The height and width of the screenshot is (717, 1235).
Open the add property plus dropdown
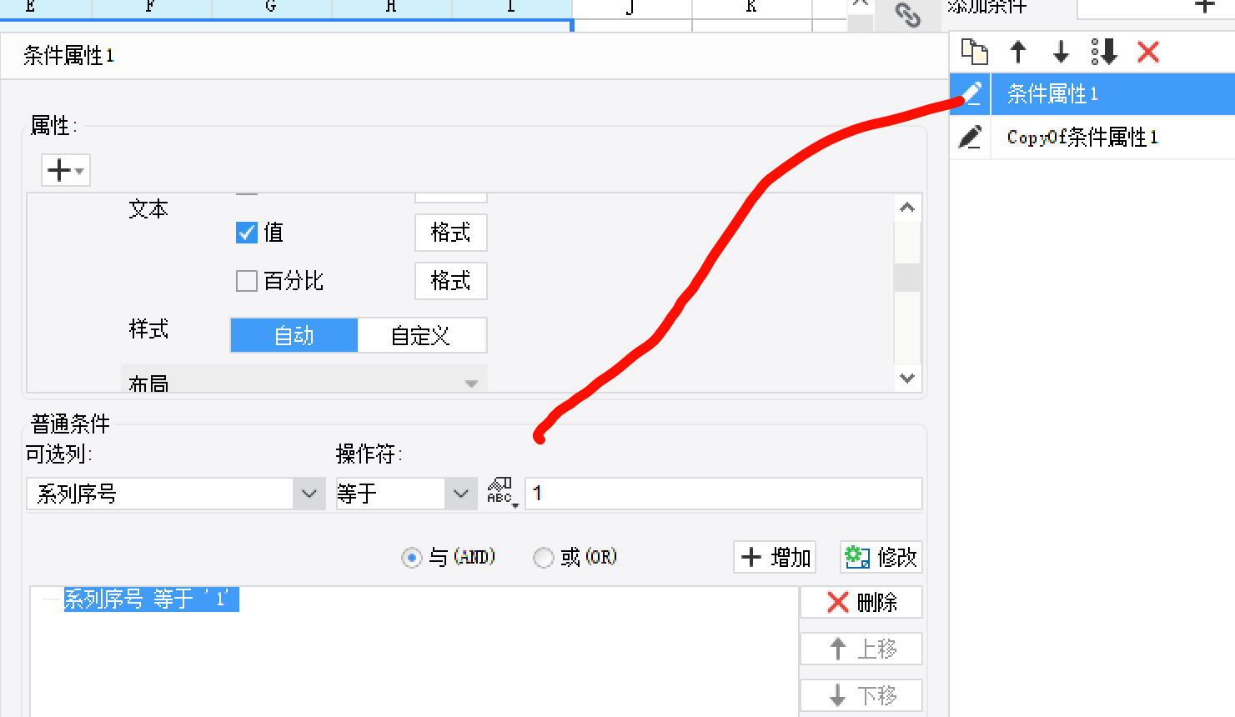pos(66,170)
